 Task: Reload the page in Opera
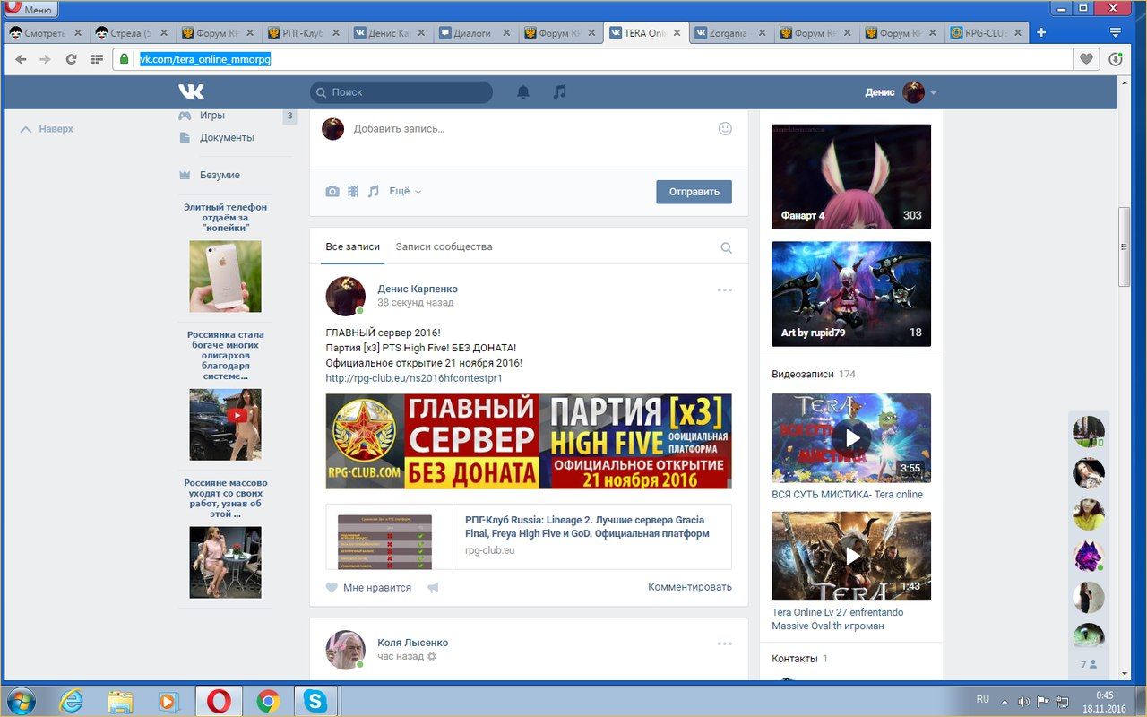click(71, 60)
